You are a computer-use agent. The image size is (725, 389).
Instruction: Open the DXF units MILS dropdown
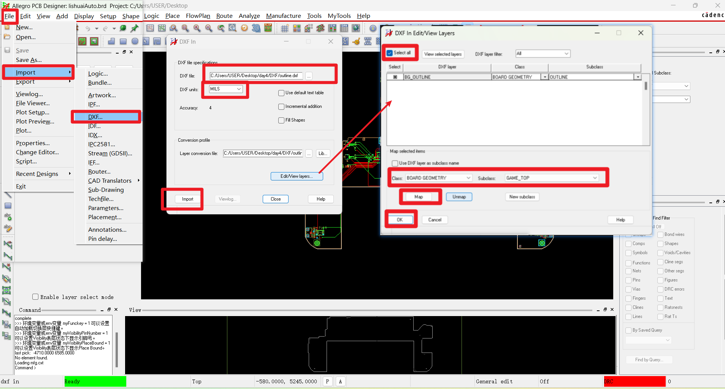(226, 89)
